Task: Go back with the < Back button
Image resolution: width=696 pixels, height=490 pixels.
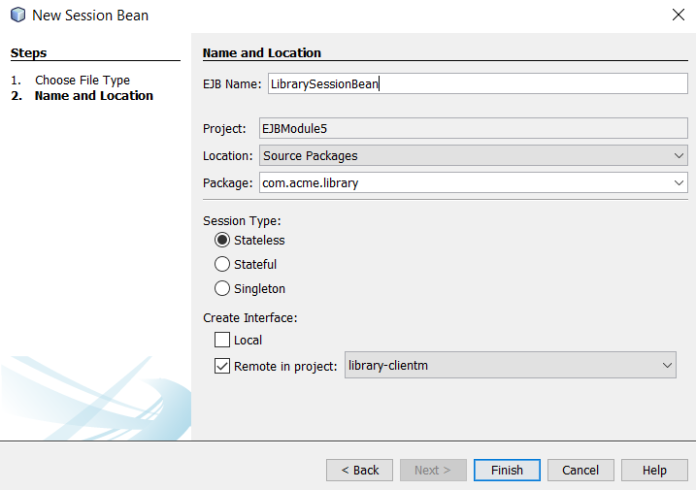Action: 359,470
